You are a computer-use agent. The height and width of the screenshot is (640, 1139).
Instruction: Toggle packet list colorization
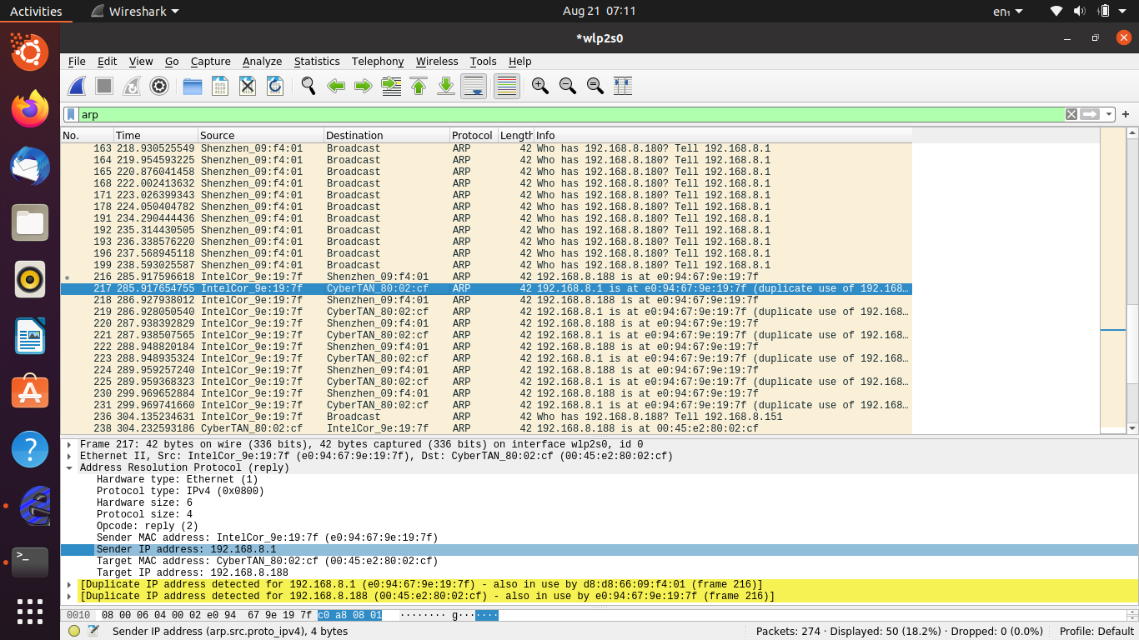(507, 86)
